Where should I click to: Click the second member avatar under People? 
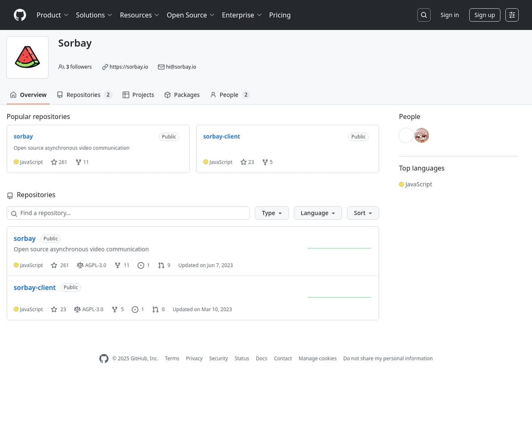coord(422,135)
